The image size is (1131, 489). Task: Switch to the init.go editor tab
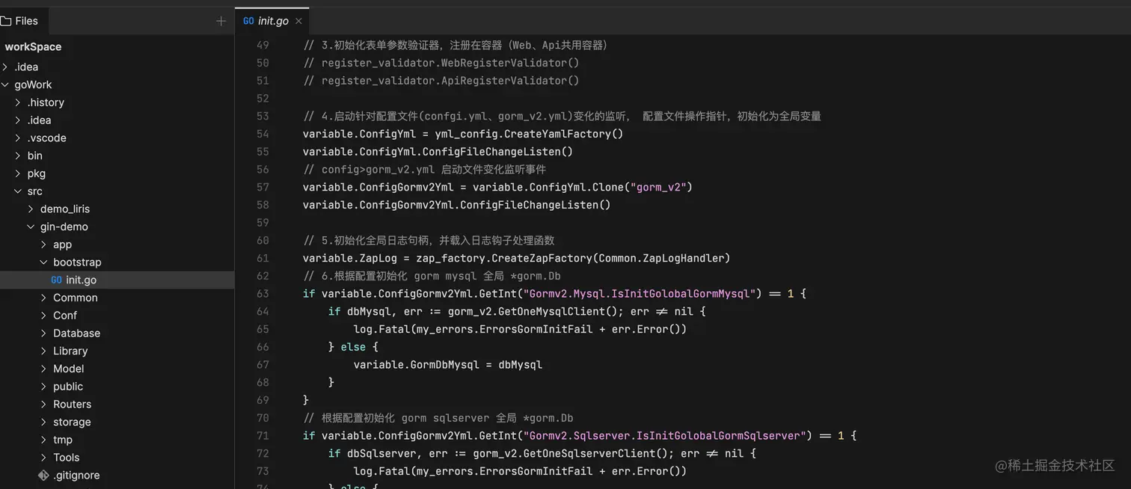pos(272,21)
